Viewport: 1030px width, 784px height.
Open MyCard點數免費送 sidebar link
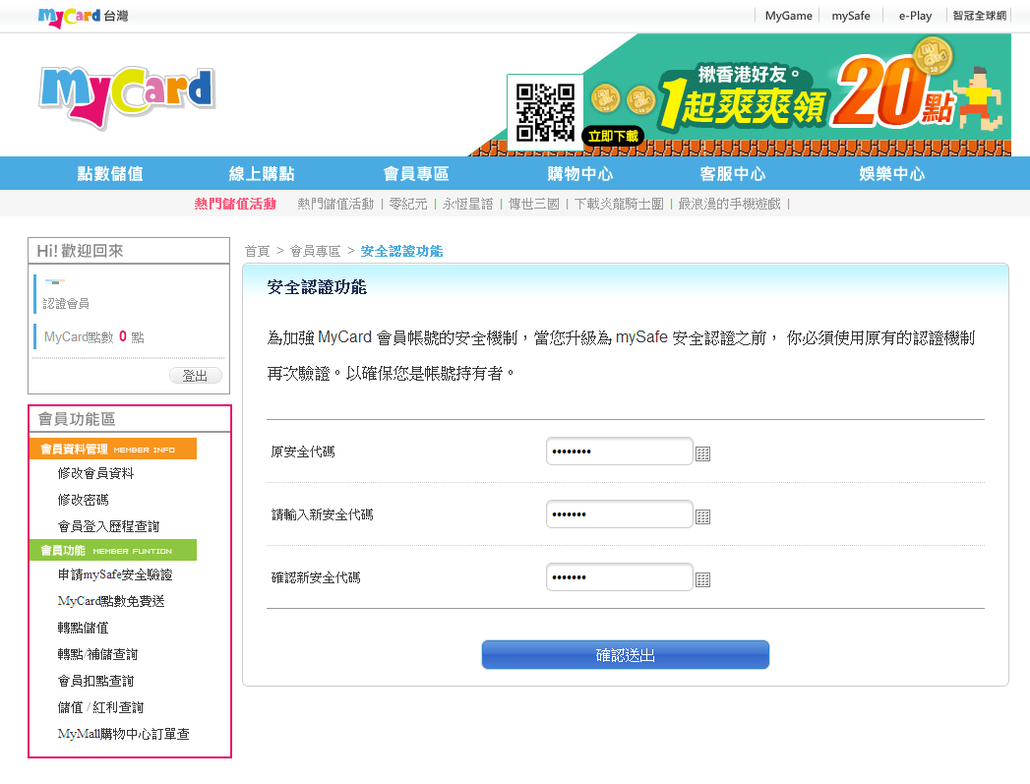[x=111, y=601]
